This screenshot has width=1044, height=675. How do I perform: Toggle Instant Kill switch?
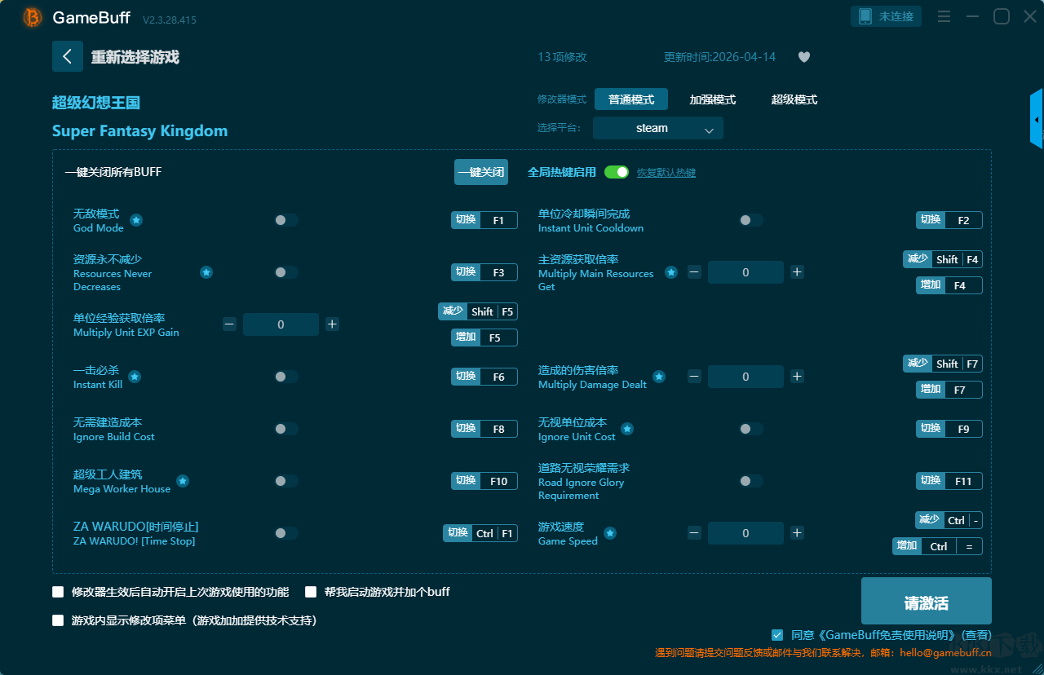point(286,377)
